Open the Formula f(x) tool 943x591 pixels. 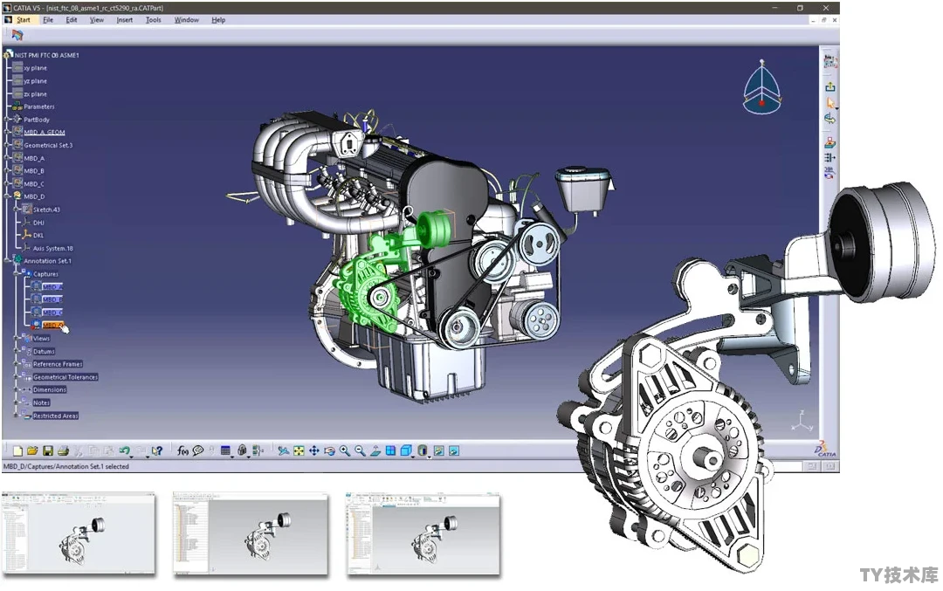pos(182,450)
